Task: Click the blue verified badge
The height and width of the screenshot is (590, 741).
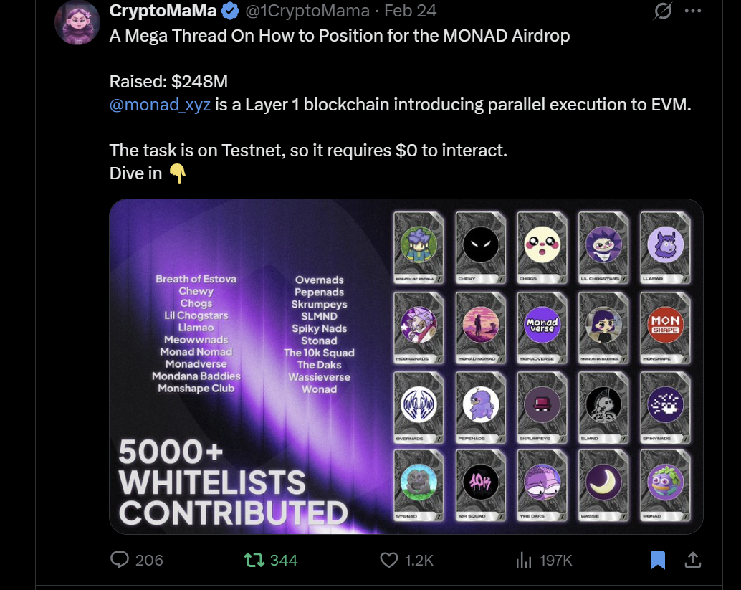Action: point(230,11)
